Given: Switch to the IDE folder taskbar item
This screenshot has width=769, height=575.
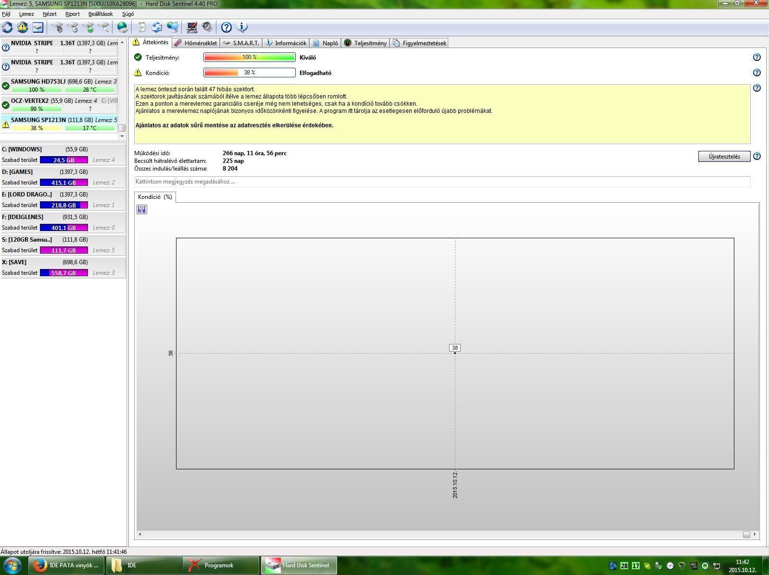Looking at the screenshot, I should tap(143, 565).
